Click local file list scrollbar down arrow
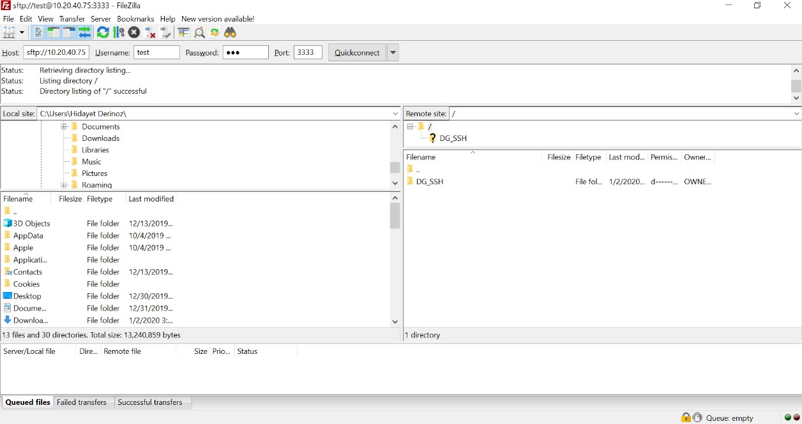The height and width of the screenshot is (424, 802). pyautogui.click(x=395, y=322)
